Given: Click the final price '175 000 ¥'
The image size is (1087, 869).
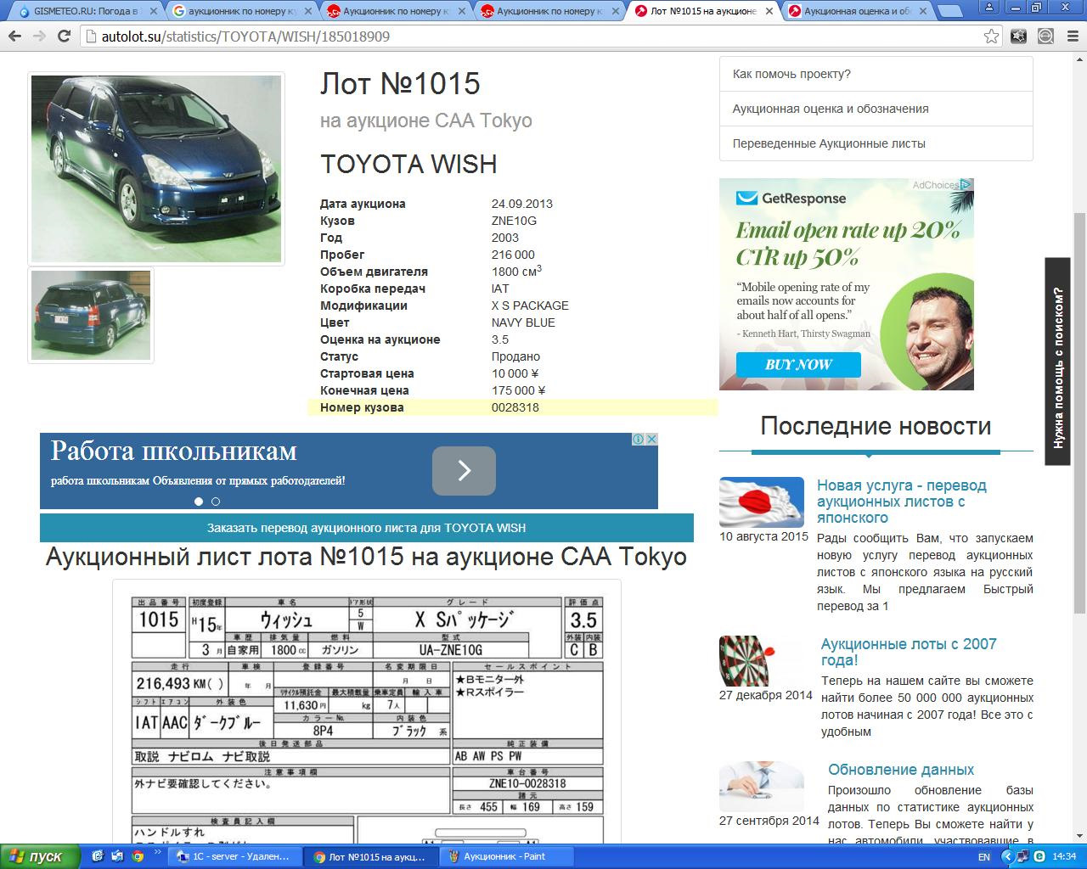Looking at the screenshot, I should tap(518, 390).
